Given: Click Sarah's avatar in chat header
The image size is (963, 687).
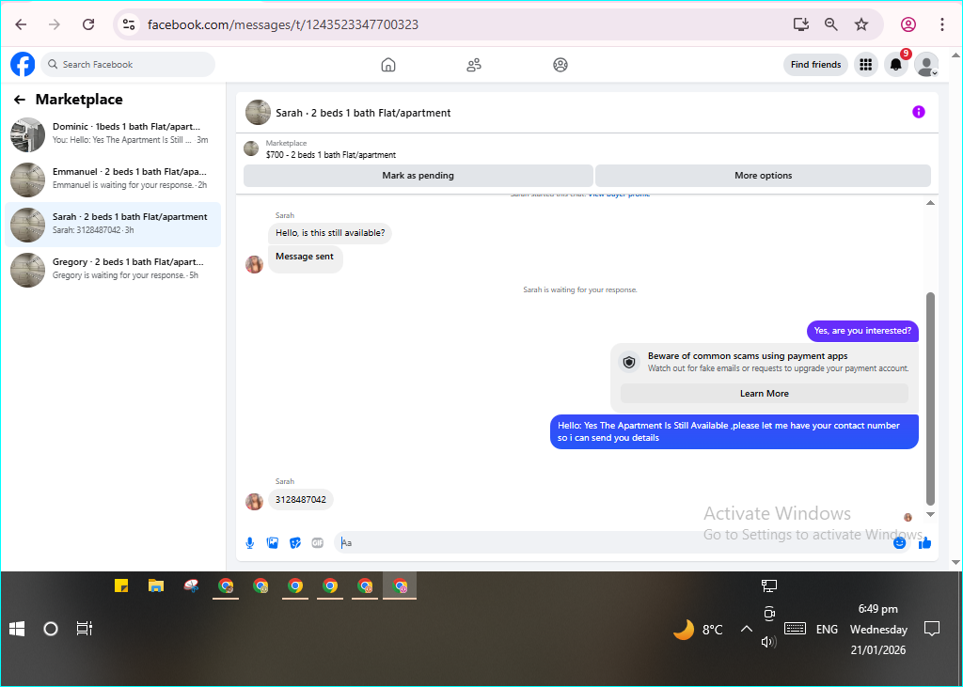Looking at the screenshot, I should point(258,113).
